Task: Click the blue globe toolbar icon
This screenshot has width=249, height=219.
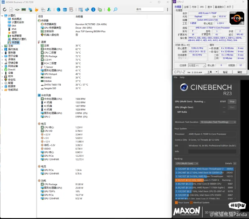Action: [x=59, y=10]
